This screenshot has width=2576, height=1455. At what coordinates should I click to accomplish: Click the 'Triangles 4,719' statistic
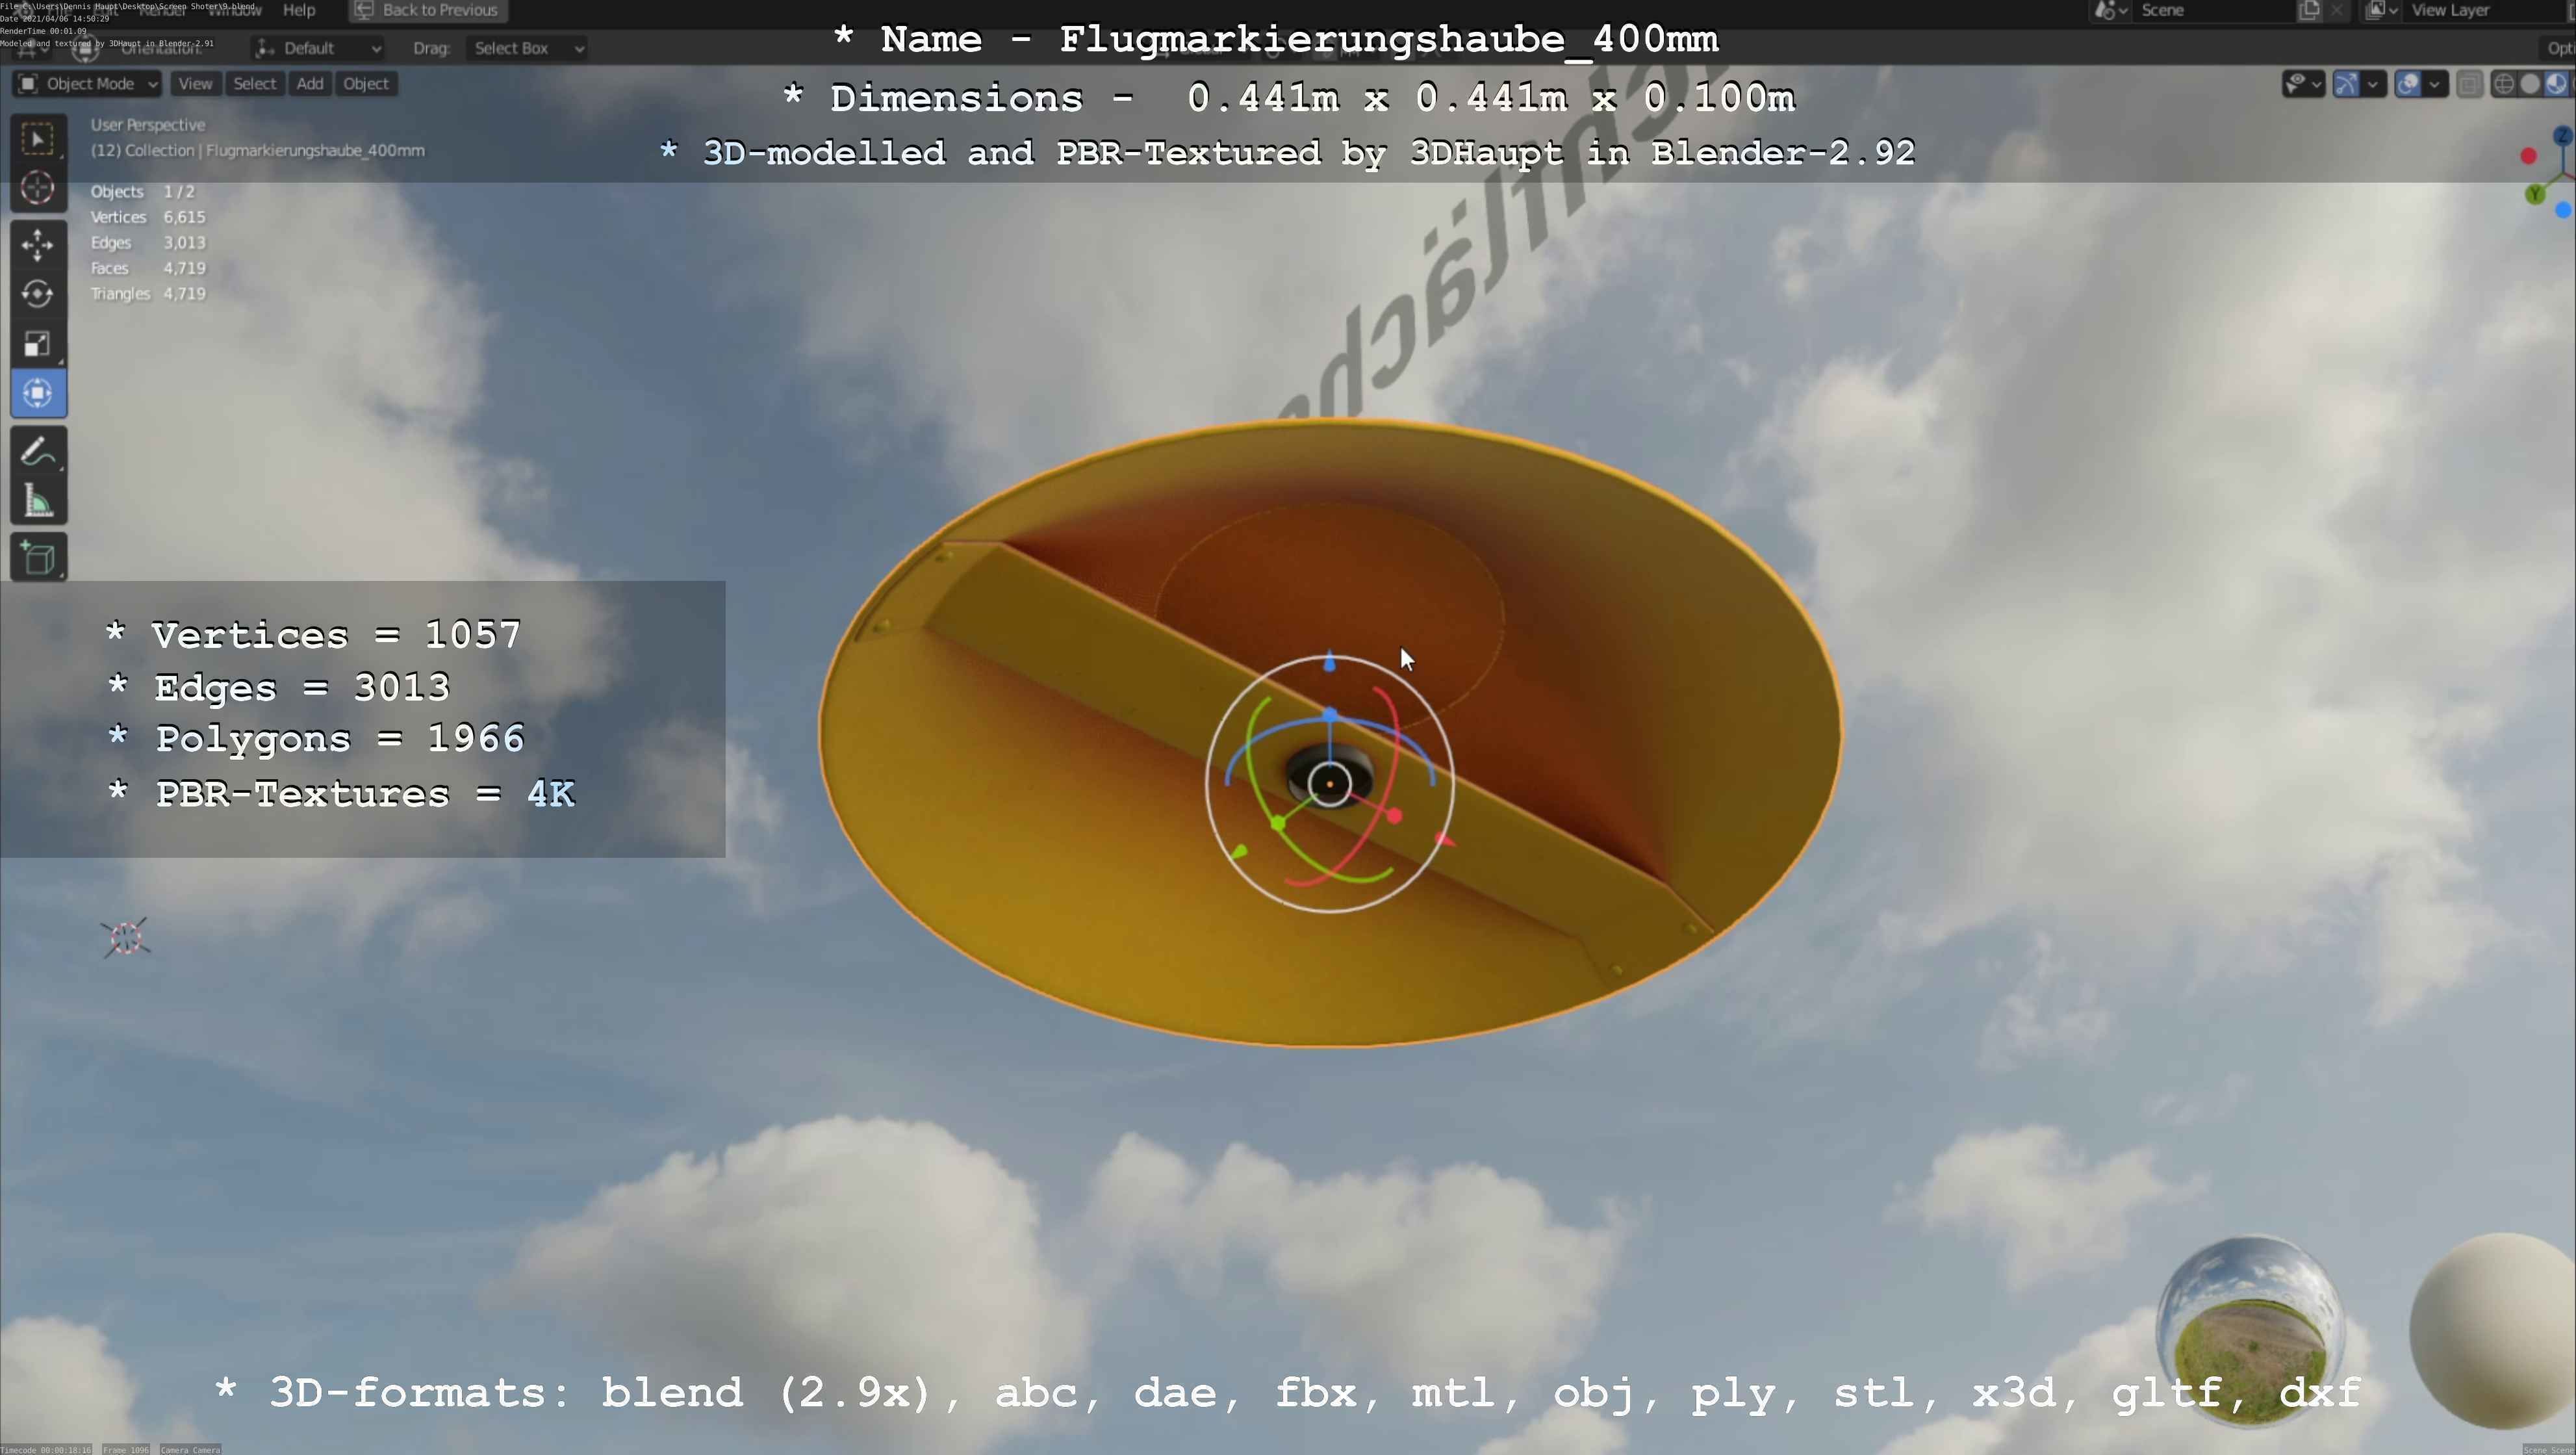pyautogui.click(x=148, y=293)
